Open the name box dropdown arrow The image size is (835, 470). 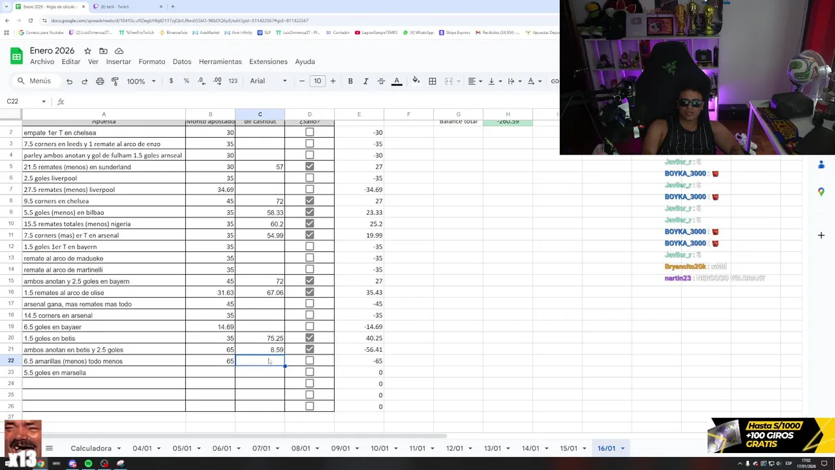(x=44, y=101)
